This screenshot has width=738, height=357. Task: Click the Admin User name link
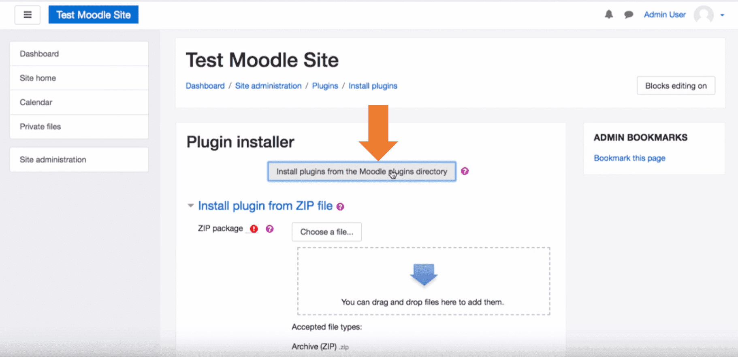665,15
